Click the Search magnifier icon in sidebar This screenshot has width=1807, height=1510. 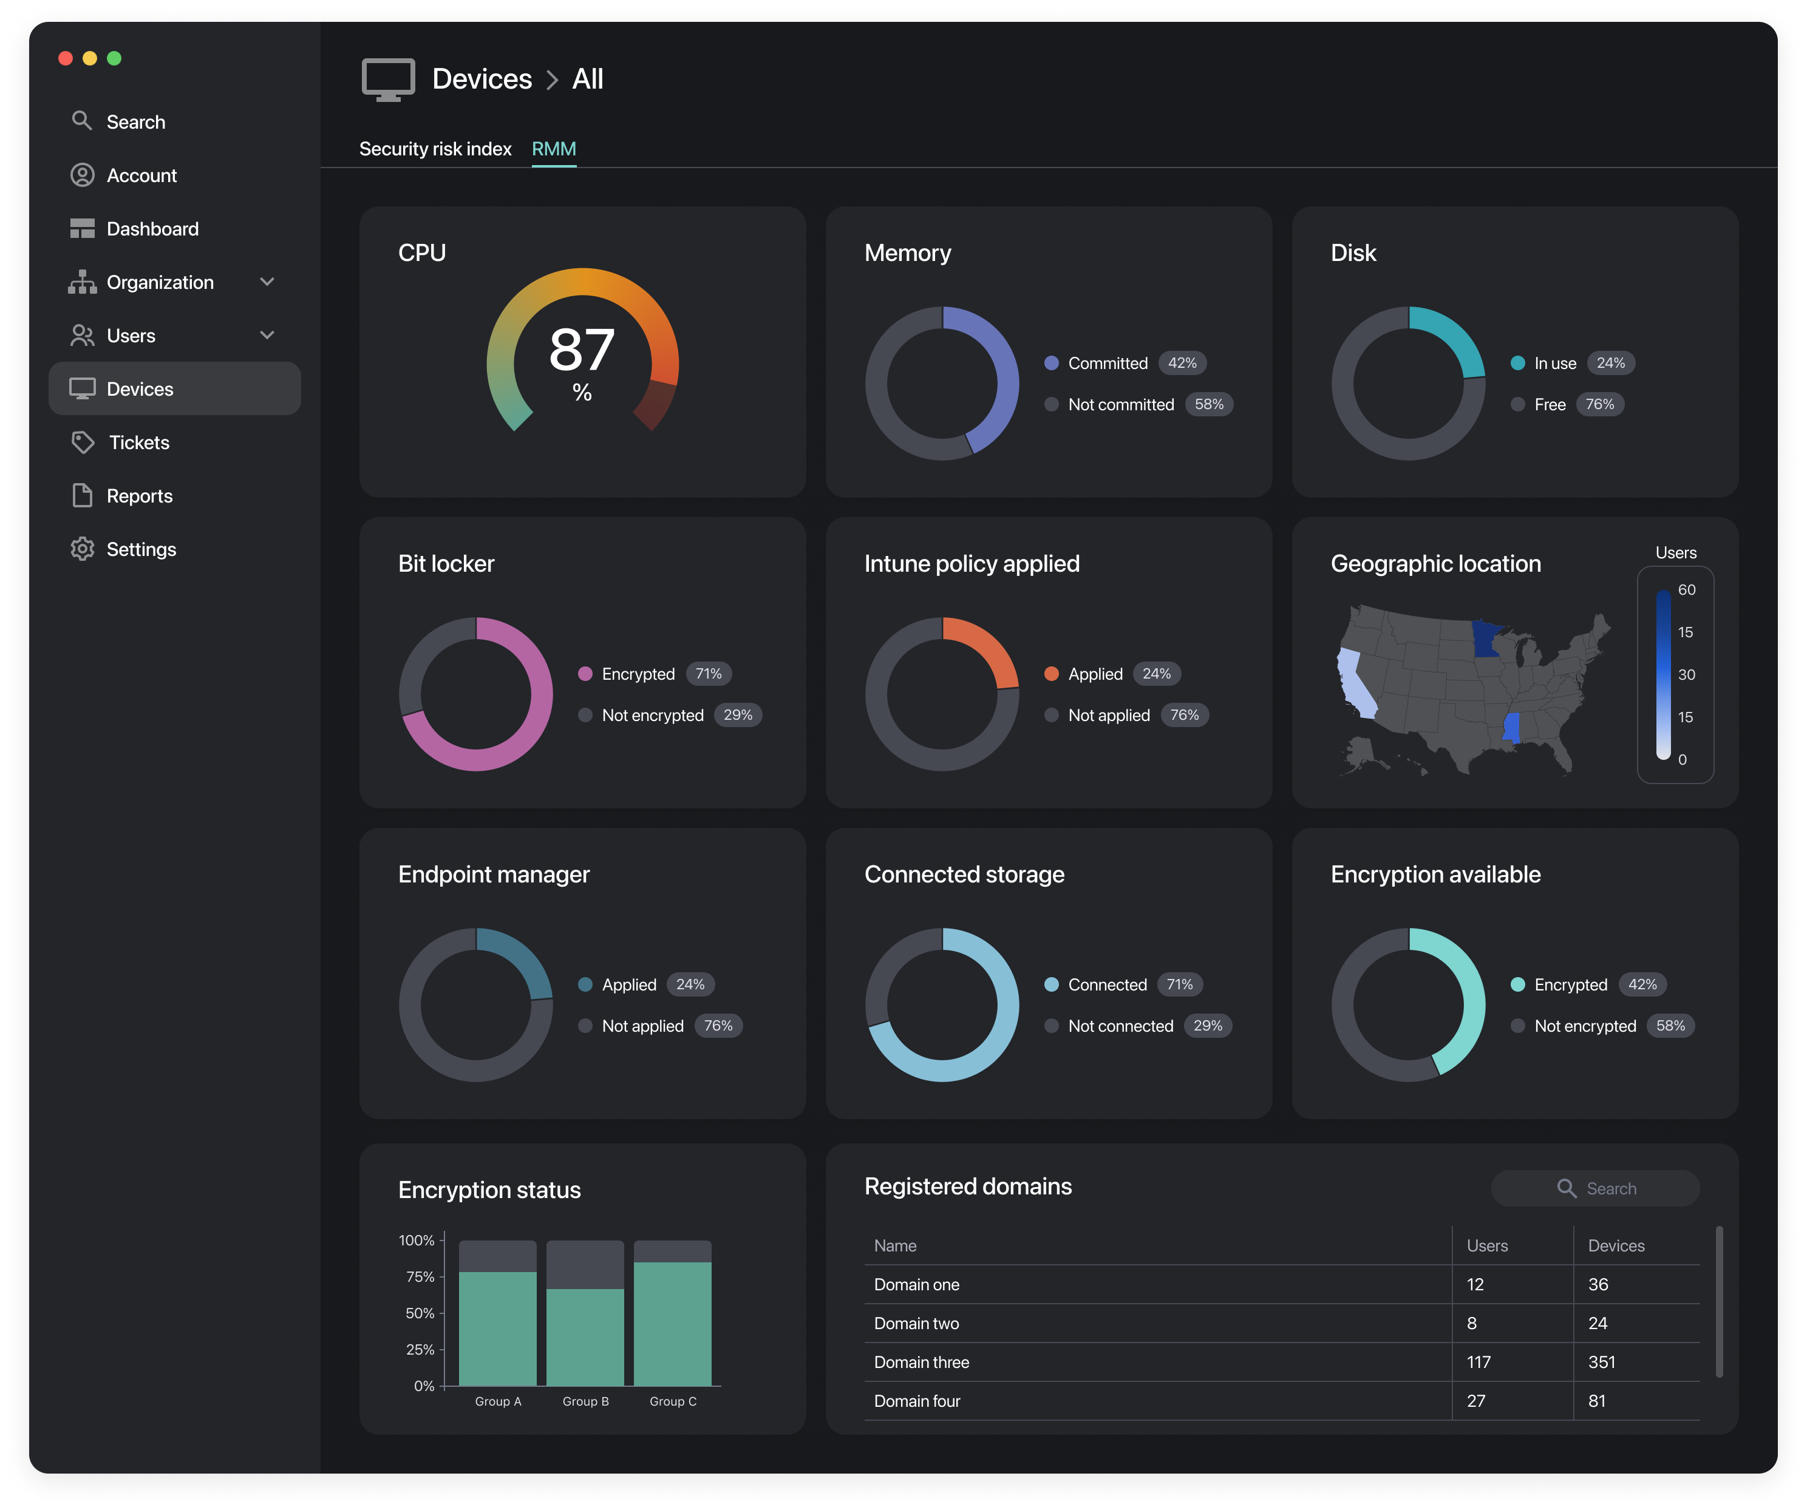click(x=82, y=121)
